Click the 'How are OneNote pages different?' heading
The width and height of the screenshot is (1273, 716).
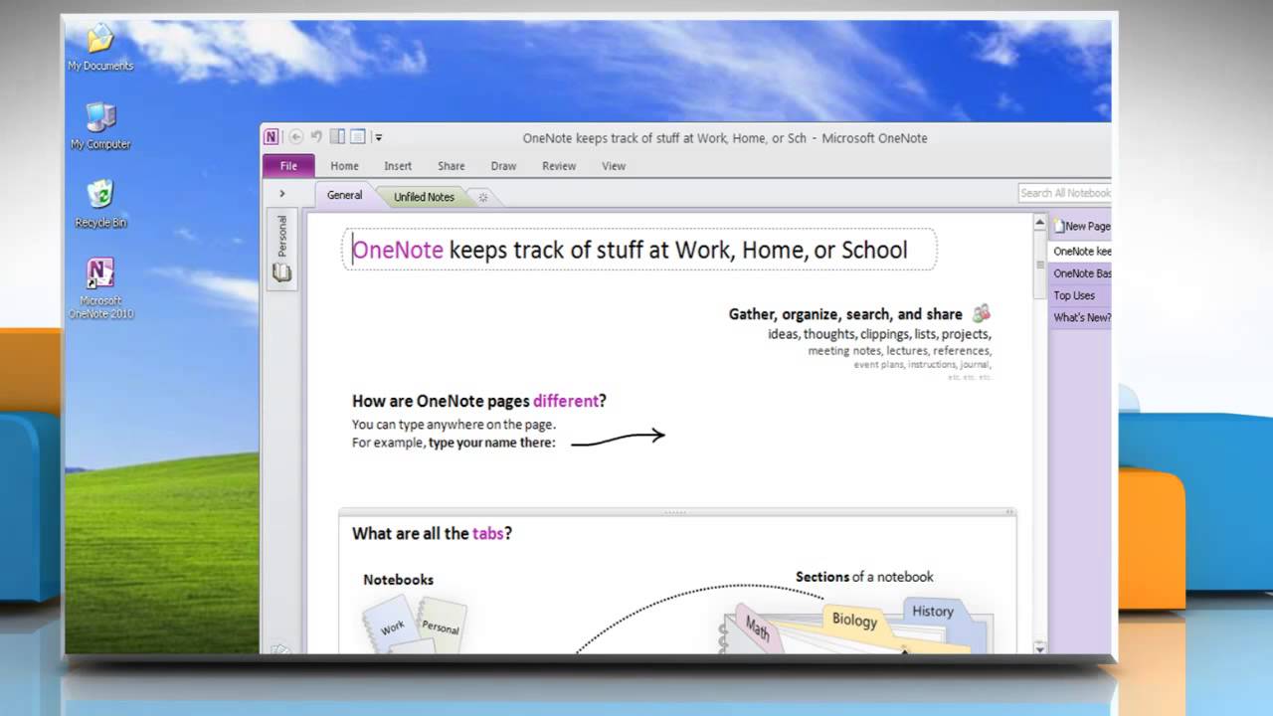point(478,401)
